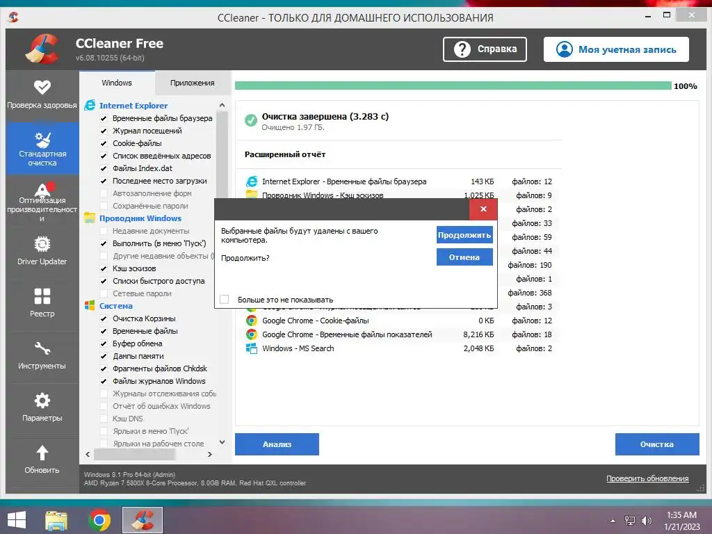Screen dimensions: 712x534
Task: Collapse the Internet Explorer category header
Action: (x=133, y=106)
